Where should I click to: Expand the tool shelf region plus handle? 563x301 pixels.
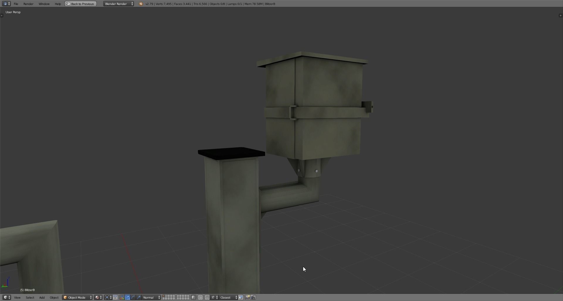[x=2, y=16]
